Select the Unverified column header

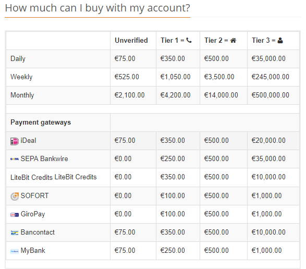tap(131, 41)
